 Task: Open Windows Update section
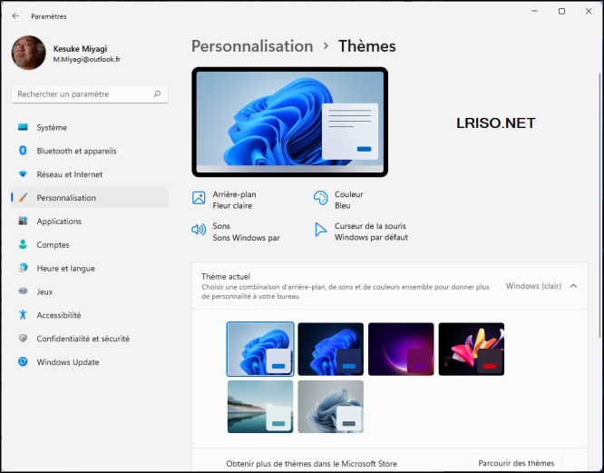pos(67,362)
